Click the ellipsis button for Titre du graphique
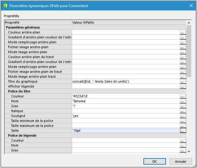197x168 pixels. pyautogui.click(x=183, y=81)
